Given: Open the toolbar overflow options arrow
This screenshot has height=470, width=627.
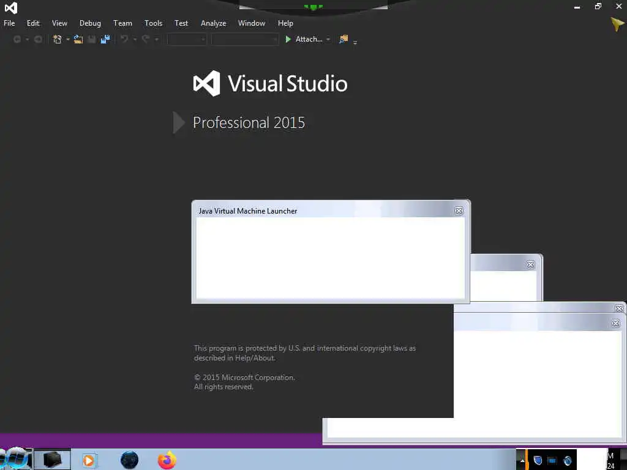Looking at the screenshot, I should 355,42.
